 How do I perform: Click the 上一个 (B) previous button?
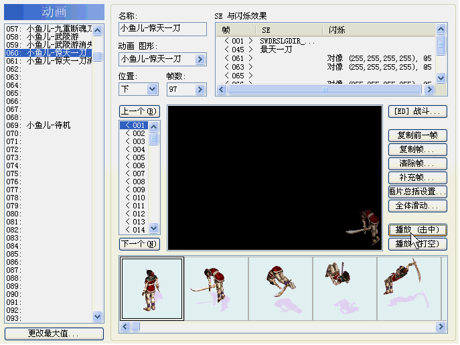[139, 111]
